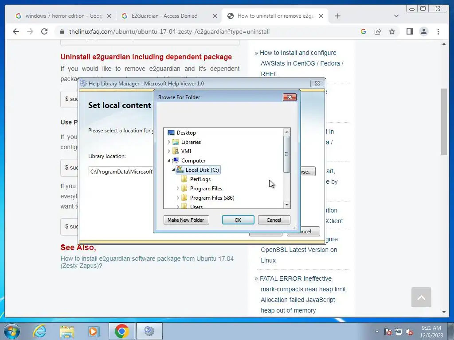Close the Browse For Folder dialog
Image resolution: width=454 pixels, height=340 pixels.
(x=290, y=97)
